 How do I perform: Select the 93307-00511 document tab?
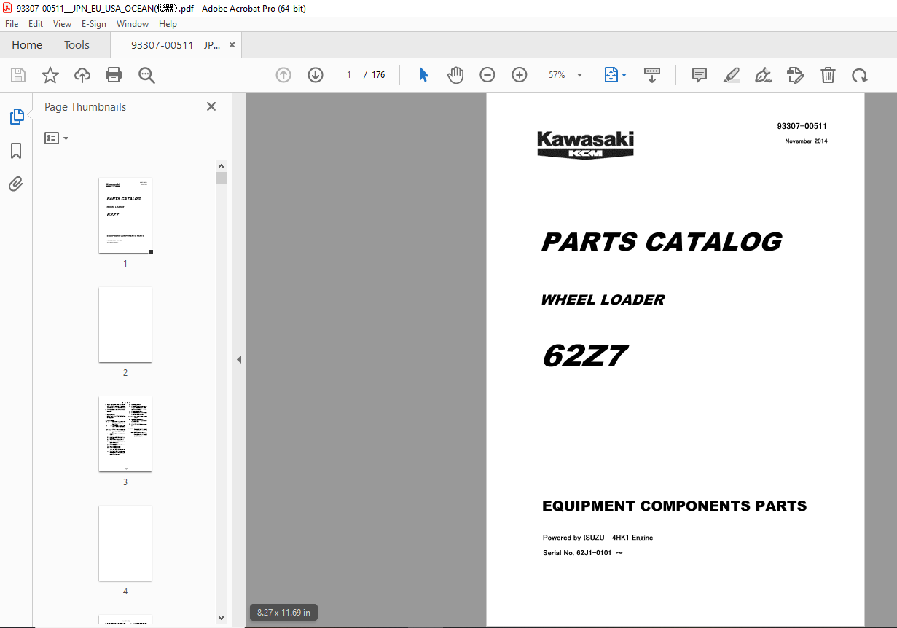pyautogui.click(x=176, y=44)
